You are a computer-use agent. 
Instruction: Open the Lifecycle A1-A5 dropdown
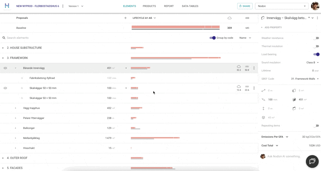[144, 18]
